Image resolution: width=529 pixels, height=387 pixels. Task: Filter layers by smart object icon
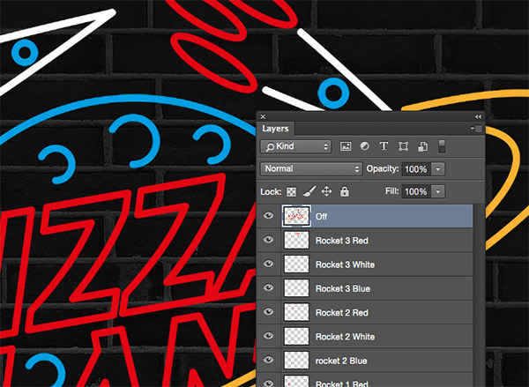(422, 146)
